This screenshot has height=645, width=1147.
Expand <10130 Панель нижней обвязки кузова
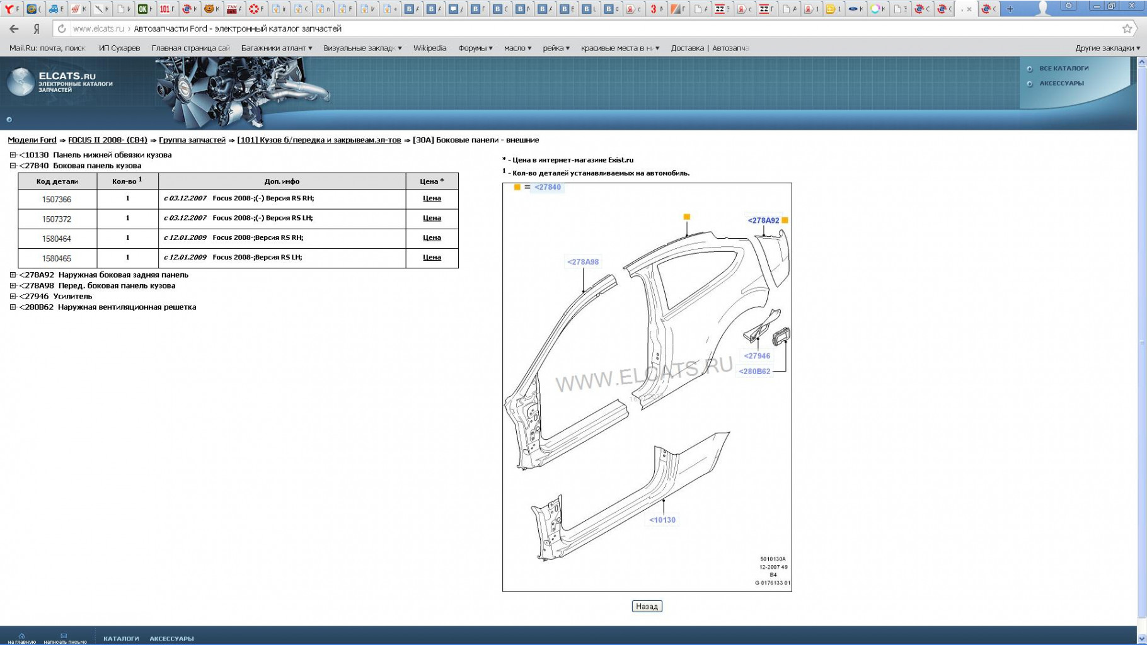point(13,155)
